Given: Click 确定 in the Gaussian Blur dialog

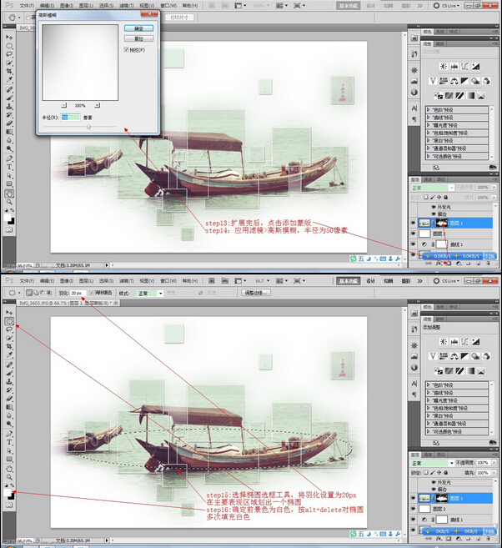Looking at the screenshot, I should (x=138, y=28).
